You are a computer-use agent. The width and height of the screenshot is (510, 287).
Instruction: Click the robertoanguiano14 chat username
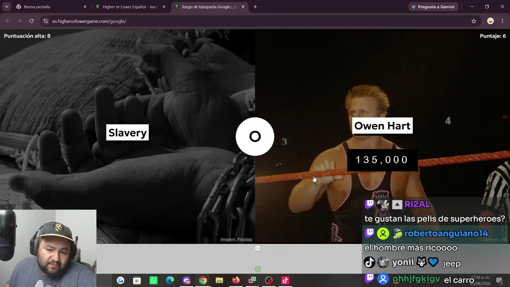click(446, 234)
